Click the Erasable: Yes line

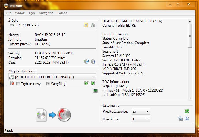(x=112, y=47)
